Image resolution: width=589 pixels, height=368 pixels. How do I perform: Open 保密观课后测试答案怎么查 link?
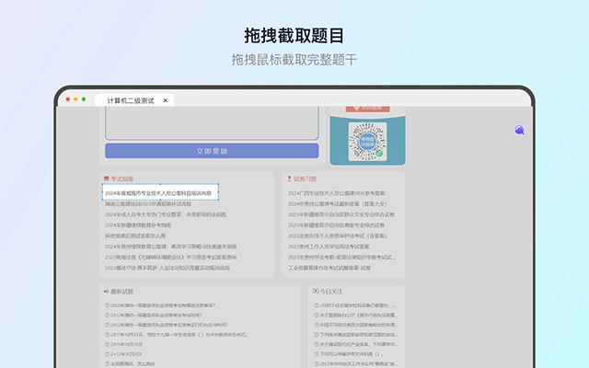135,236
